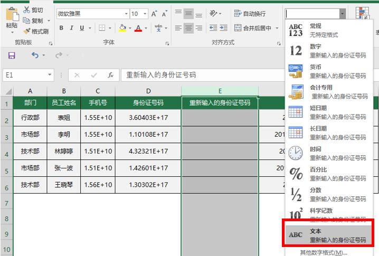
Task: Choose Currency (货币) format
Action: pos(328,71)
